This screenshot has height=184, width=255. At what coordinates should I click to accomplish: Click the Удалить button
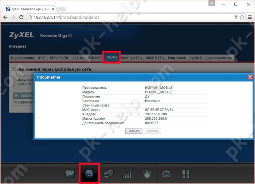pyautogui.click(x=152, y=131)
